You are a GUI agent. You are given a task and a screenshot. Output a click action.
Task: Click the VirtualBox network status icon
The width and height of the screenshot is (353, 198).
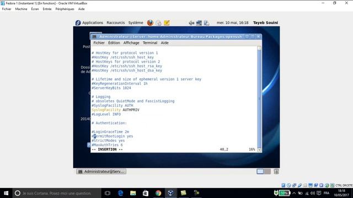click(294, 185)
